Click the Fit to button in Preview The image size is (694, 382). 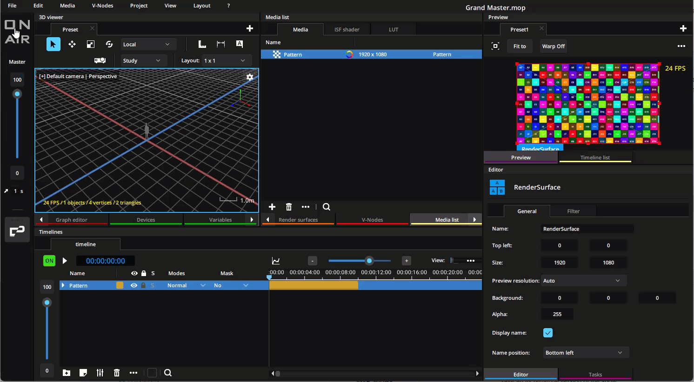(520, 46)
